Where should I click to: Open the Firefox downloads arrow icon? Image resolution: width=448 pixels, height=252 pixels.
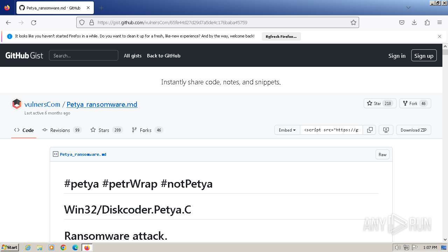414,22
